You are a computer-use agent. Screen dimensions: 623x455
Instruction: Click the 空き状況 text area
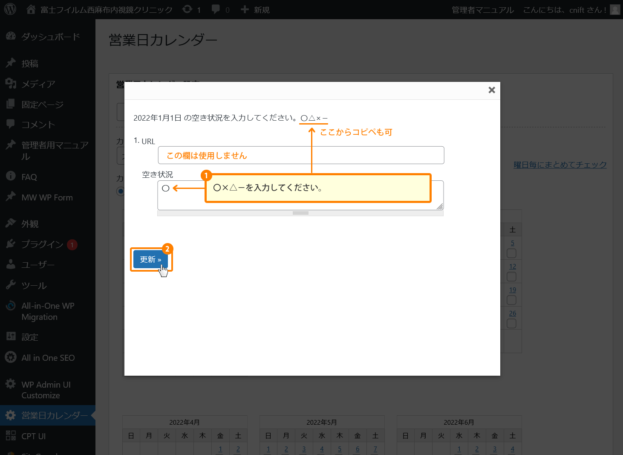coord(300,195)
